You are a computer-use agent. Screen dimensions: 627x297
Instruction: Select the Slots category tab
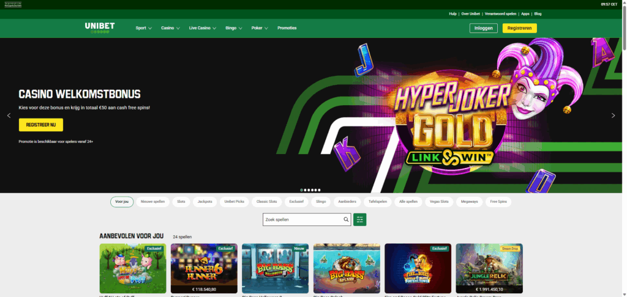click(181, 202)
